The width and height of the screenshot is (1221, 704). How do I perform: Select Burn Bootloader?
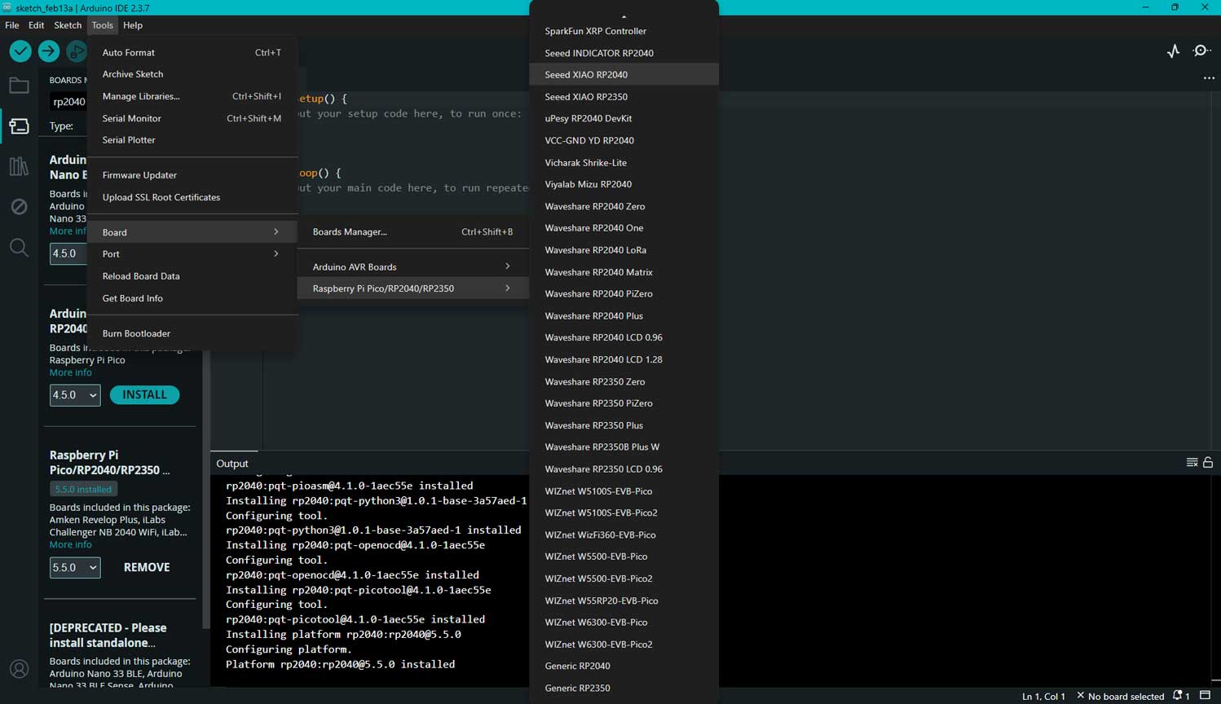click(192, 333)
